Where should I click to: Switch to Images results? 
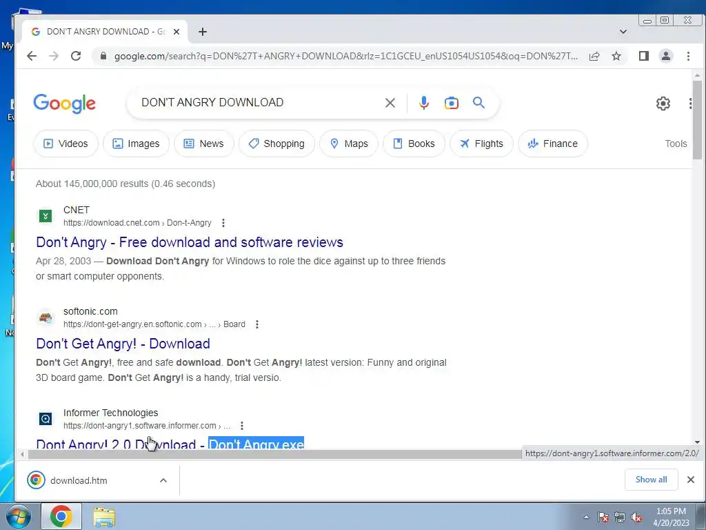click(x=136, y=144)
